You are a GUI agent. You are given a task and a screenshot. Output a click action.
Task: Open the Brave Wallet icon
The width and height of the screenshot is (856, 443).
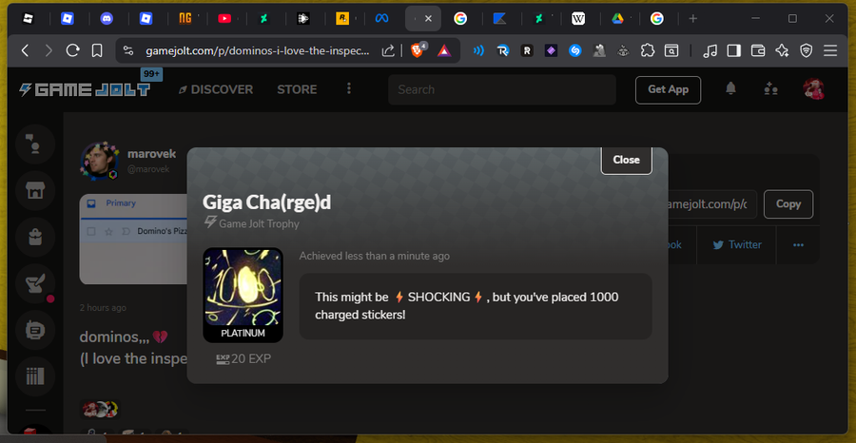point(758,50)
